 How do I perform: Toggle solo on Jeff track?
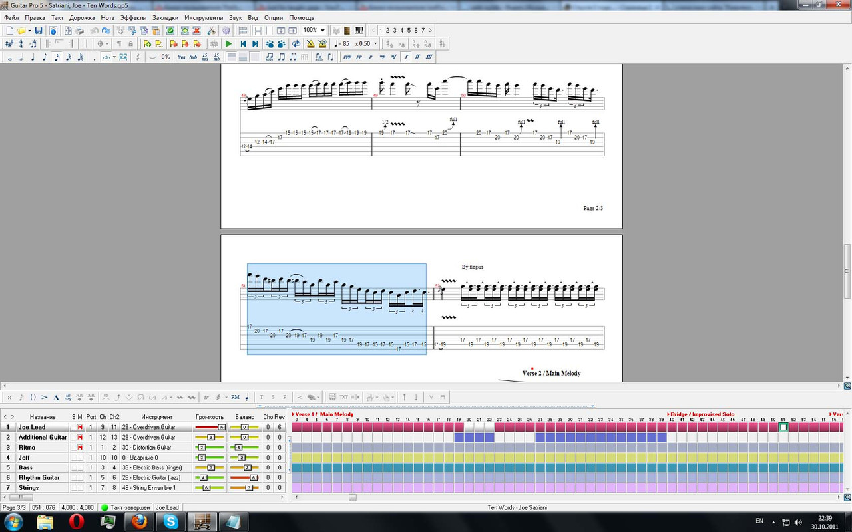click(x=73, y=458)
